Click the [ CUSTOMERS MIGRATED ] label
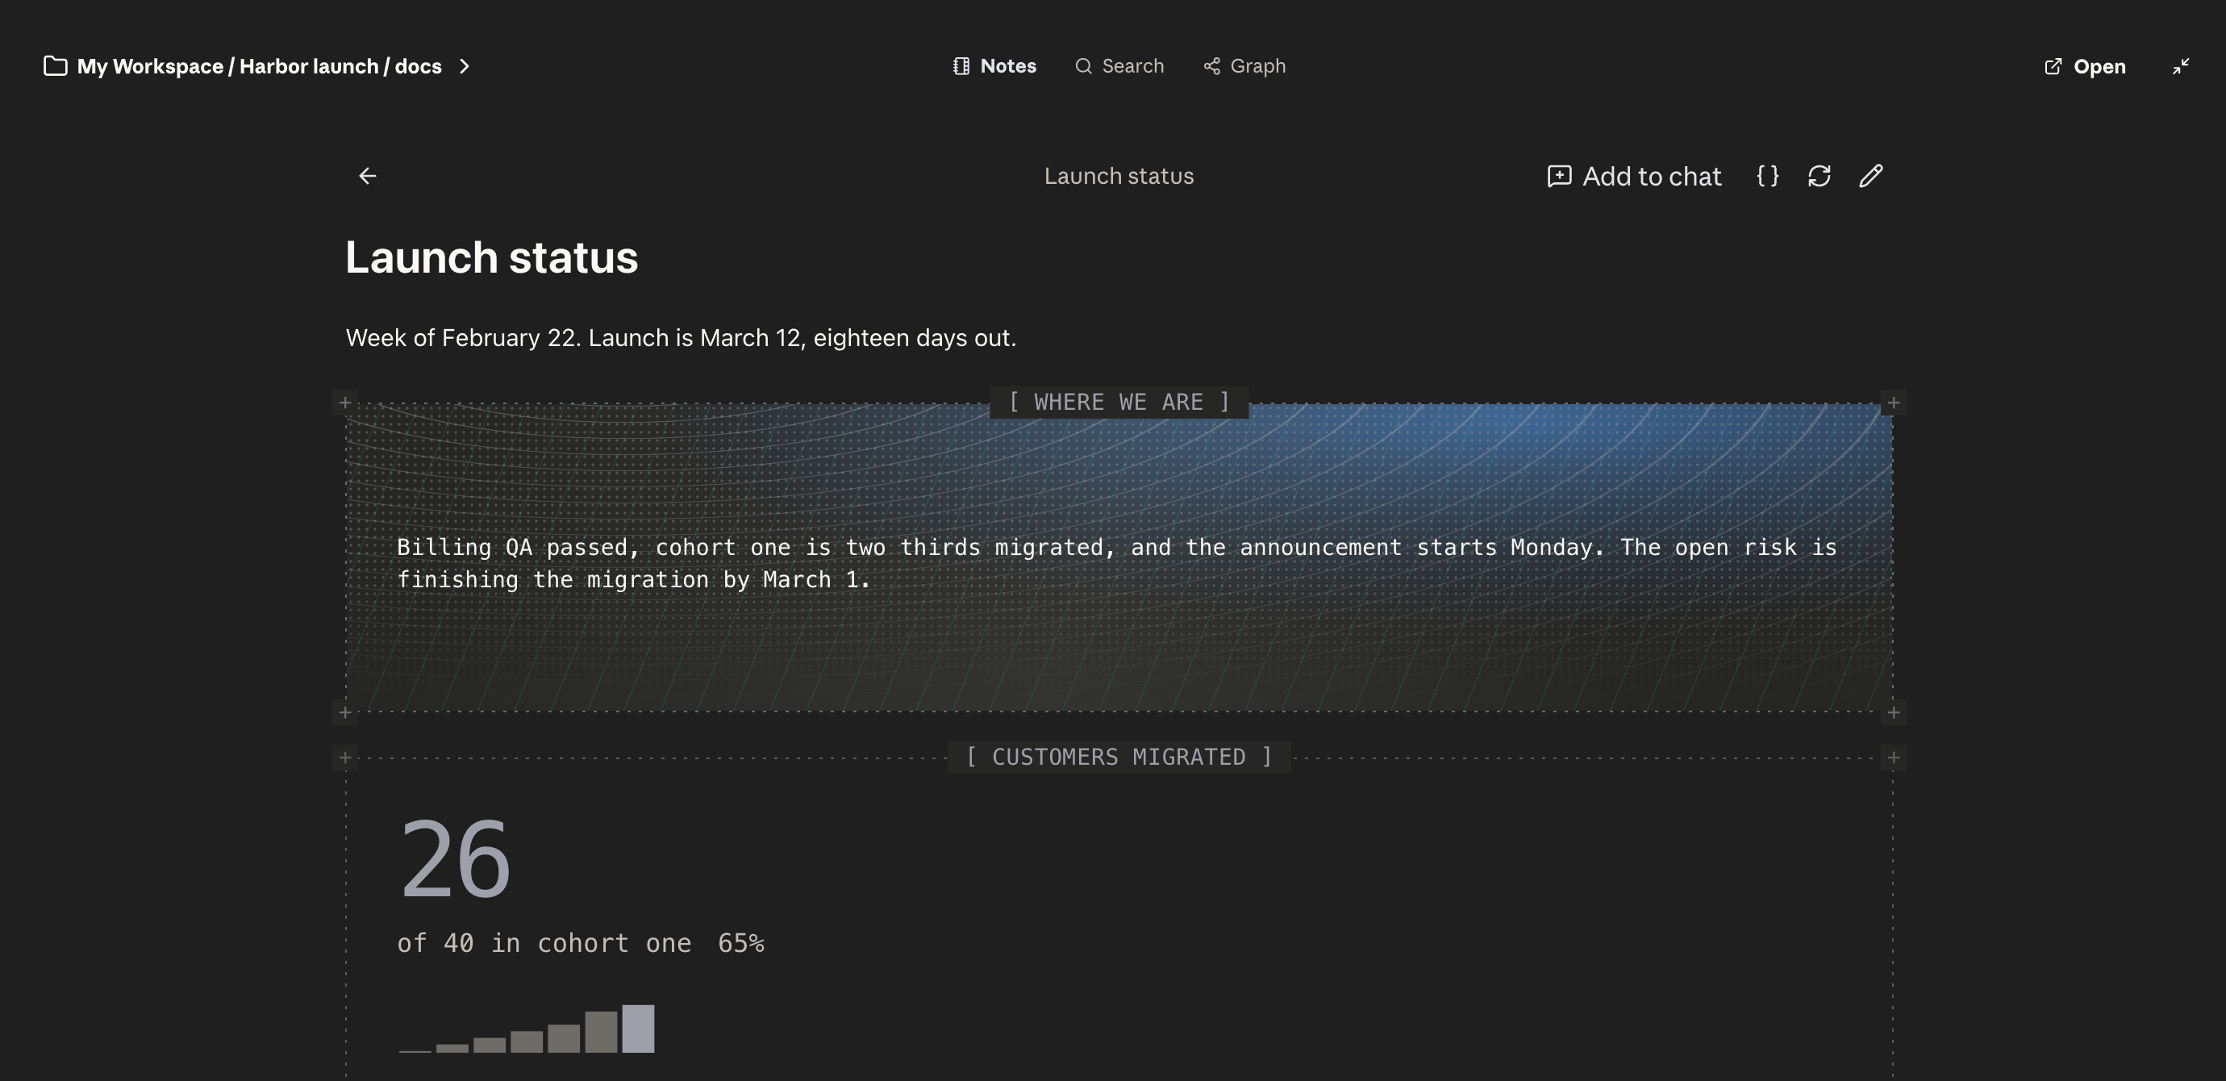The height and width of the screenshot is (1081, 2226). click(x=1119, y=758)
